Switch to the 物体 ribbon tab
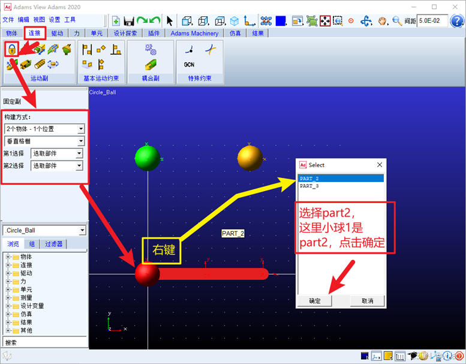466x364 pixels. (x=11, y=33)
